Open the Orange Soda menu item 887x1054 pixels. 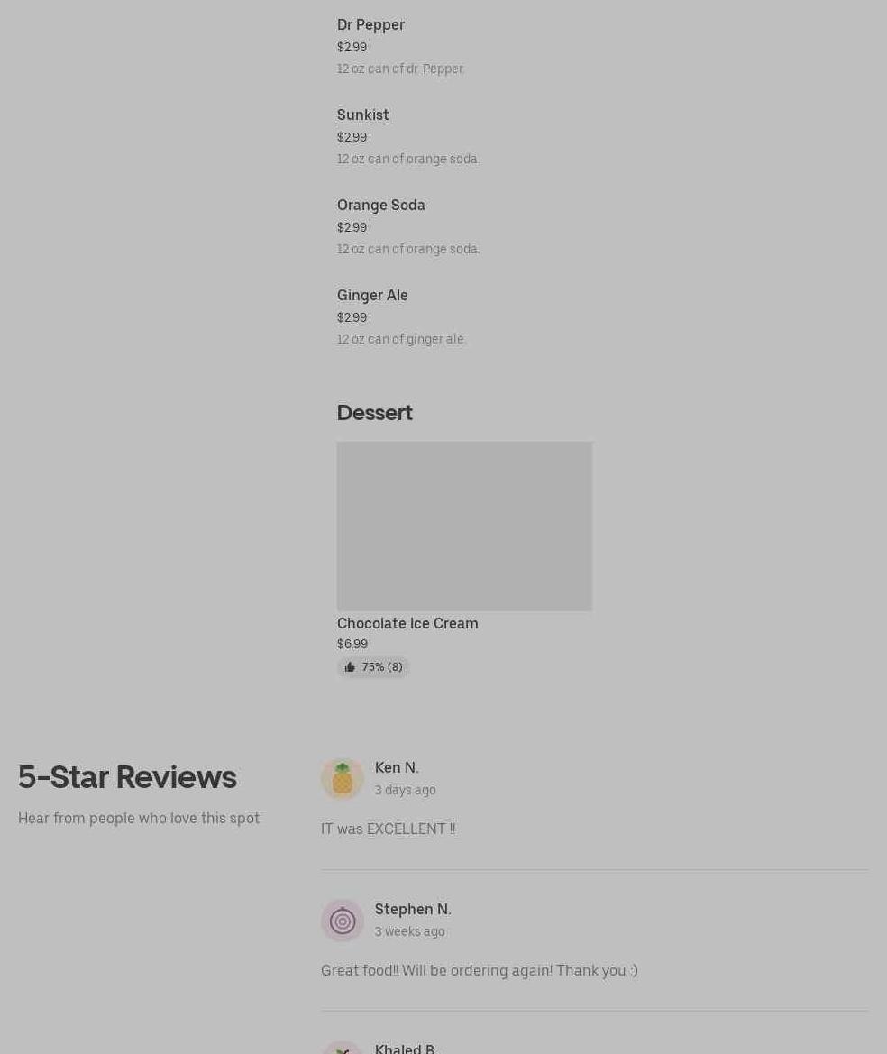pyautogui.click(x=381, y=205)
